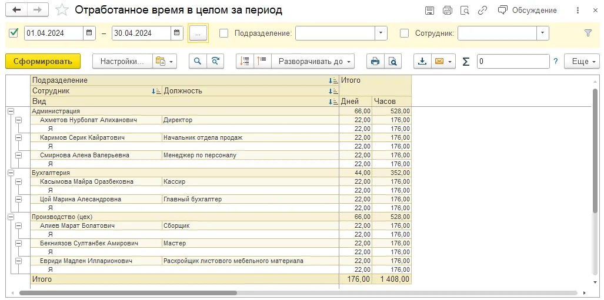Collapse the Производство (цех) group

(11, 217)
